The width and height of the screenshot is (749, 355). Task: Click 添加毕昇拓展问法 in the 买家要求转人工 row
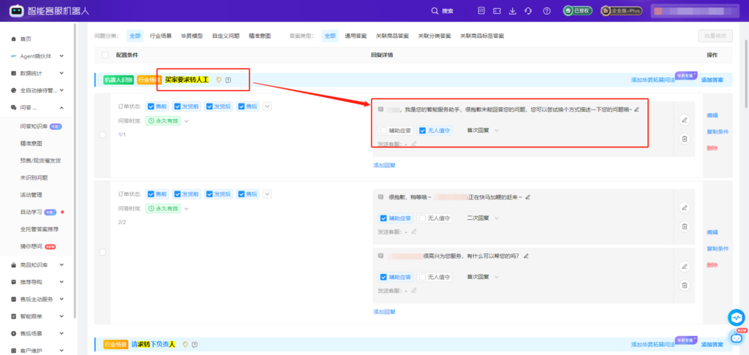coord(652,80)
